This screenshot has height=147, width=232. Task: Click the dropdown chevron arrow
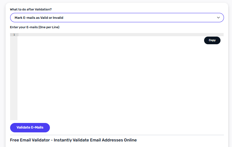(219, 17)
